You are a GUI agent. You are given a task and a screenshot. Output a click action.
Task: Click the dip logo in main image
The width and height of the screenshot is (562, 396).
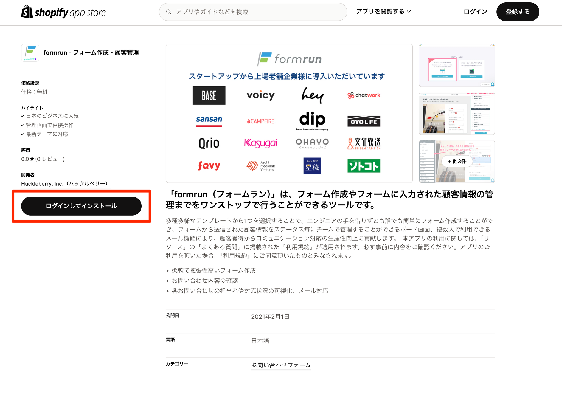(312, 120)
